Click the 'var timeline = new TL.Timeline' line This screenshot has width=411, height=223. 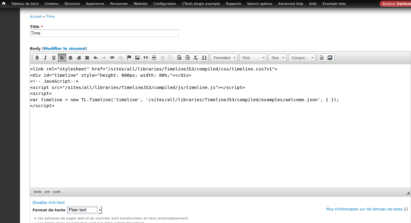tap(184, 100)
